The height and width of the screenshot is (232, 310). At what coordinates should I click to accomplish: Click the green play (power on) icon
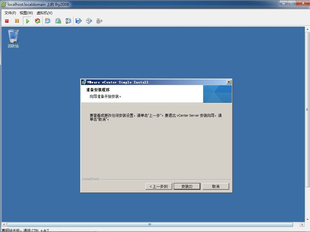tap(28, 21)
